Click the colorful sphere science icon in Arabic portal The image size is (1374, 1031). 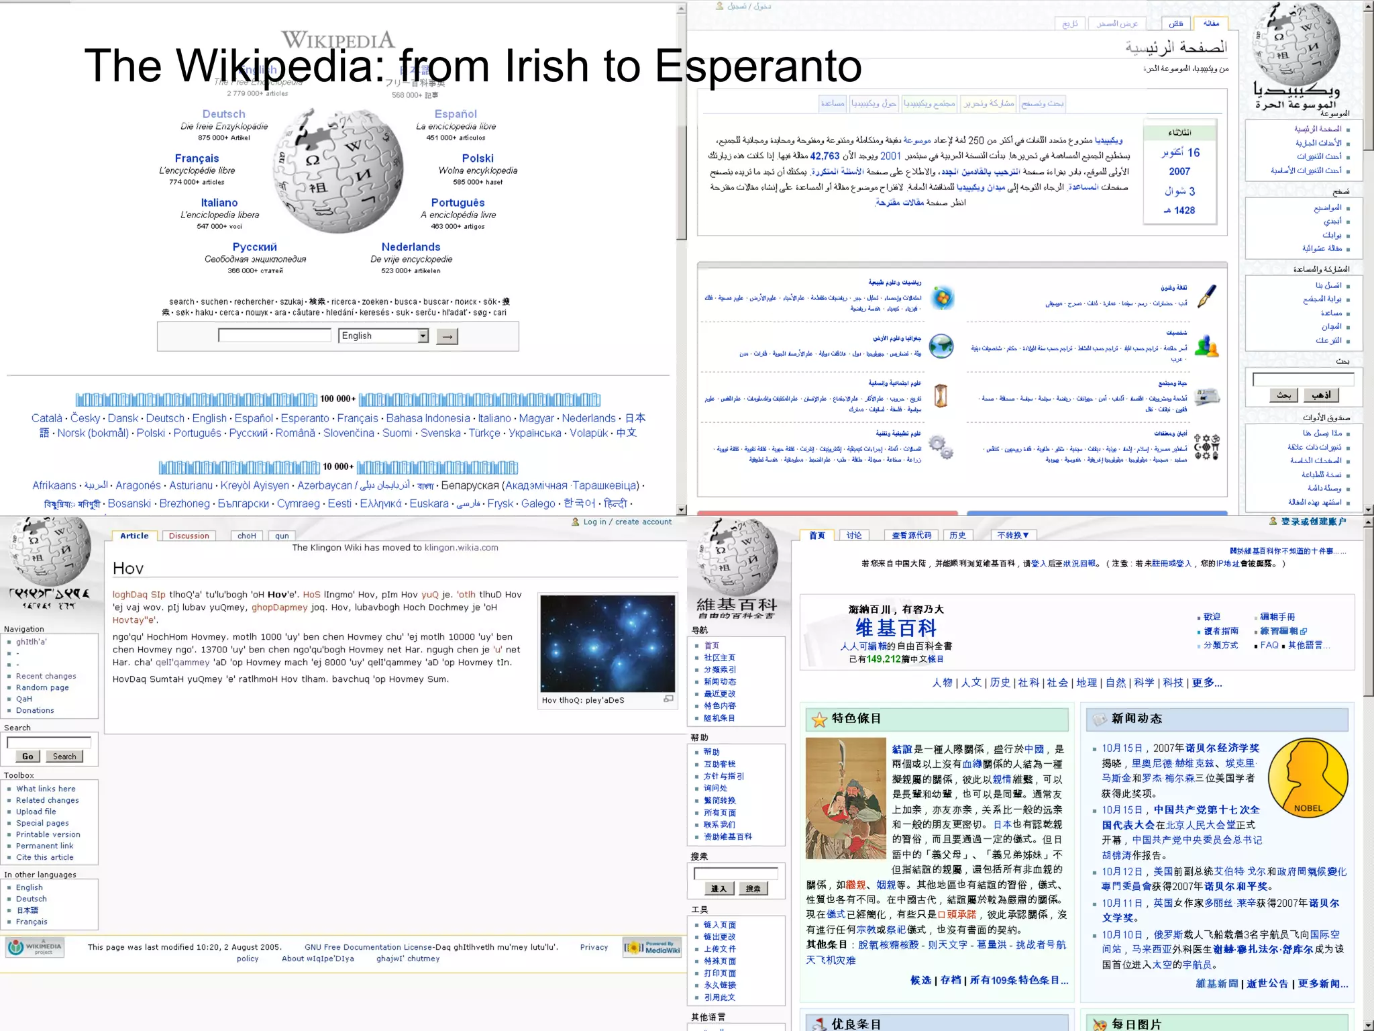coord(943,297)
